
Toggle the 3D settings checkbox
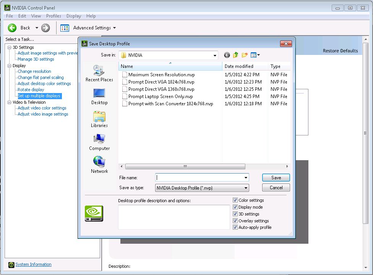click(x=235, y=214)
